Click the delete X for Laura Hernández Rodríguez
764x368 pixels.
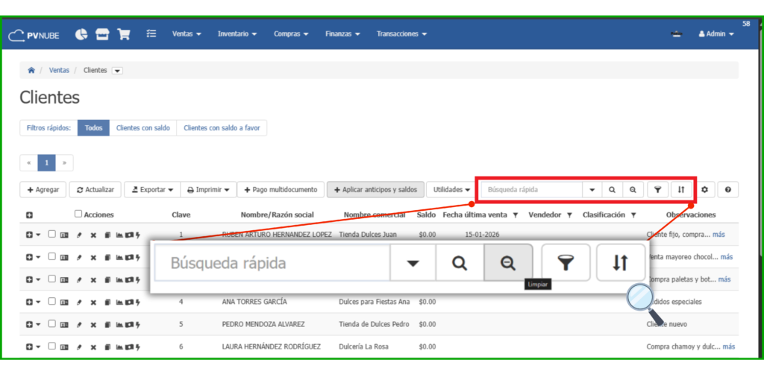(x=93, y=347)
